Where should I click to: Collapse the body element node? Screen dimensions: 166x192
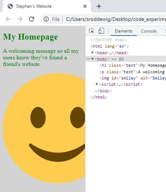[x=93, y=59]
